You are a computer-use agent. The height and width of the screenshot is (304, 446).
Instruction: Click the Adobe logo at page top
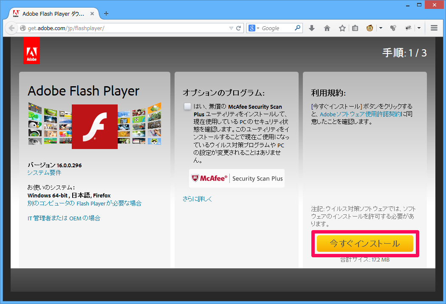click(32, 51)
